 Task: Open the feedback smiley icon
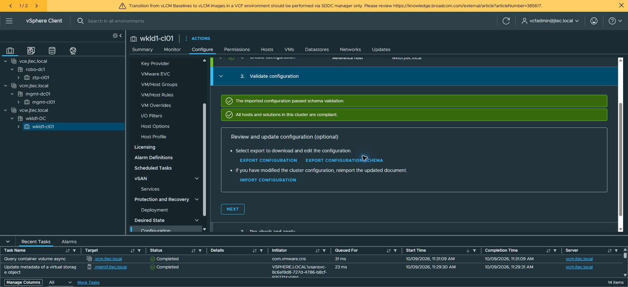[594, 21]
